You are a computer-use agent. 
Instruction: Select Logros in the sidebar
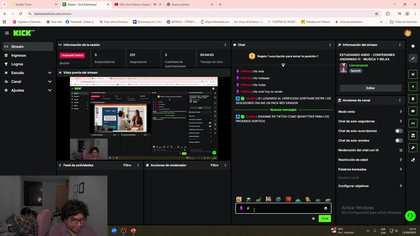pos(28,64)
